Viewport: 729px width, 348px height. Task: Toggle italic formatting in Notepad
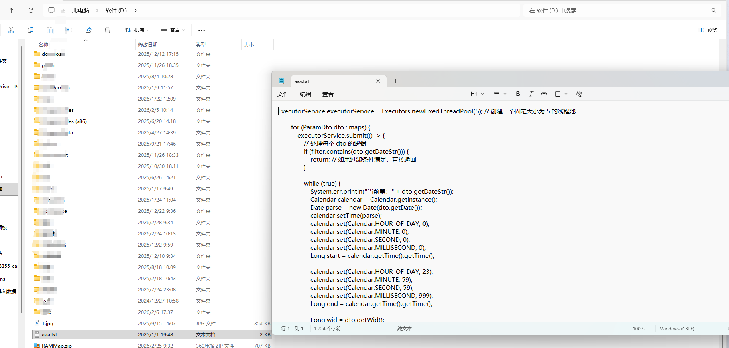(531, 94)
